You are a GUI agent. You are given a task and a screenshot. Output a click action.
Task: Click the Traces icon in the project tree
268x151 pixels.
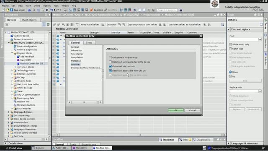tap(15, 91)
